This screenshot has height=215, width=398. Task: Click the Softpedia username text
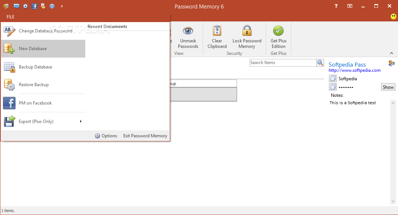pyautogui.click(x=347, y=79)
